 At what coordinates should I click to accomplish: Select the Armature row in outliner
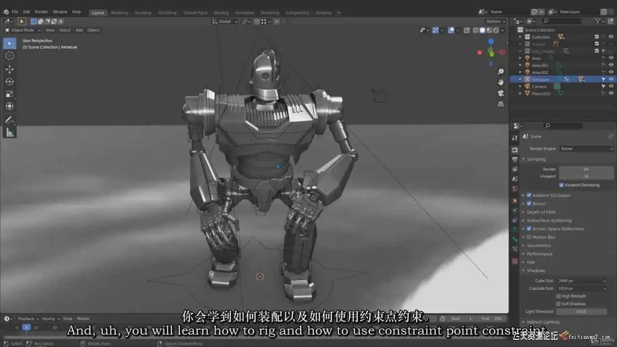coord(563,79)
